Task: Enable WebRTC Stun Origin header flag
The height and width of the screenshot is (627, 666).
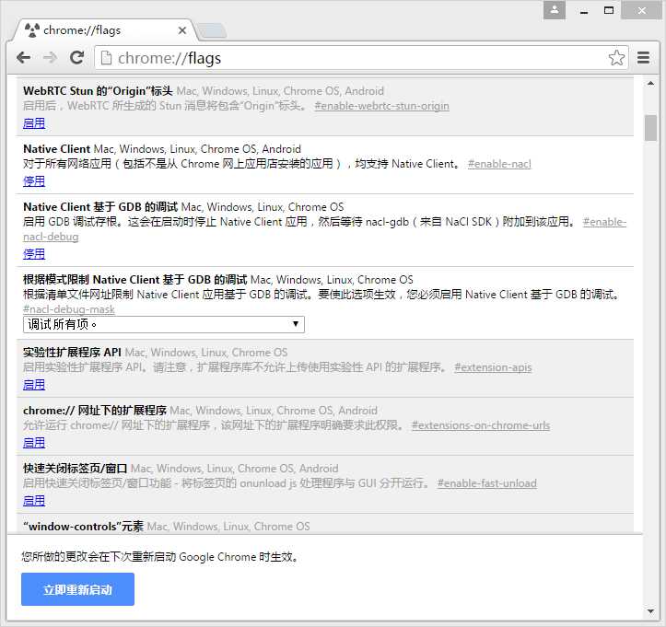Action: click(34, 123)
